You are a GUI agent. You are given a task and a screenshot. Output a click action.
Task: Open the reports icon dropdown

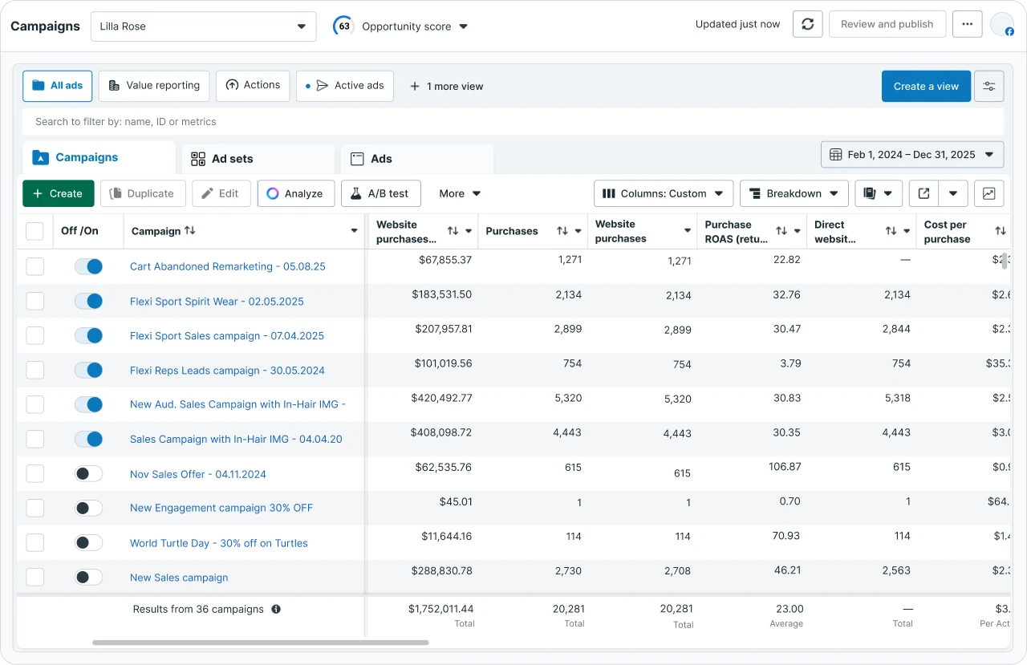(879, 193)
